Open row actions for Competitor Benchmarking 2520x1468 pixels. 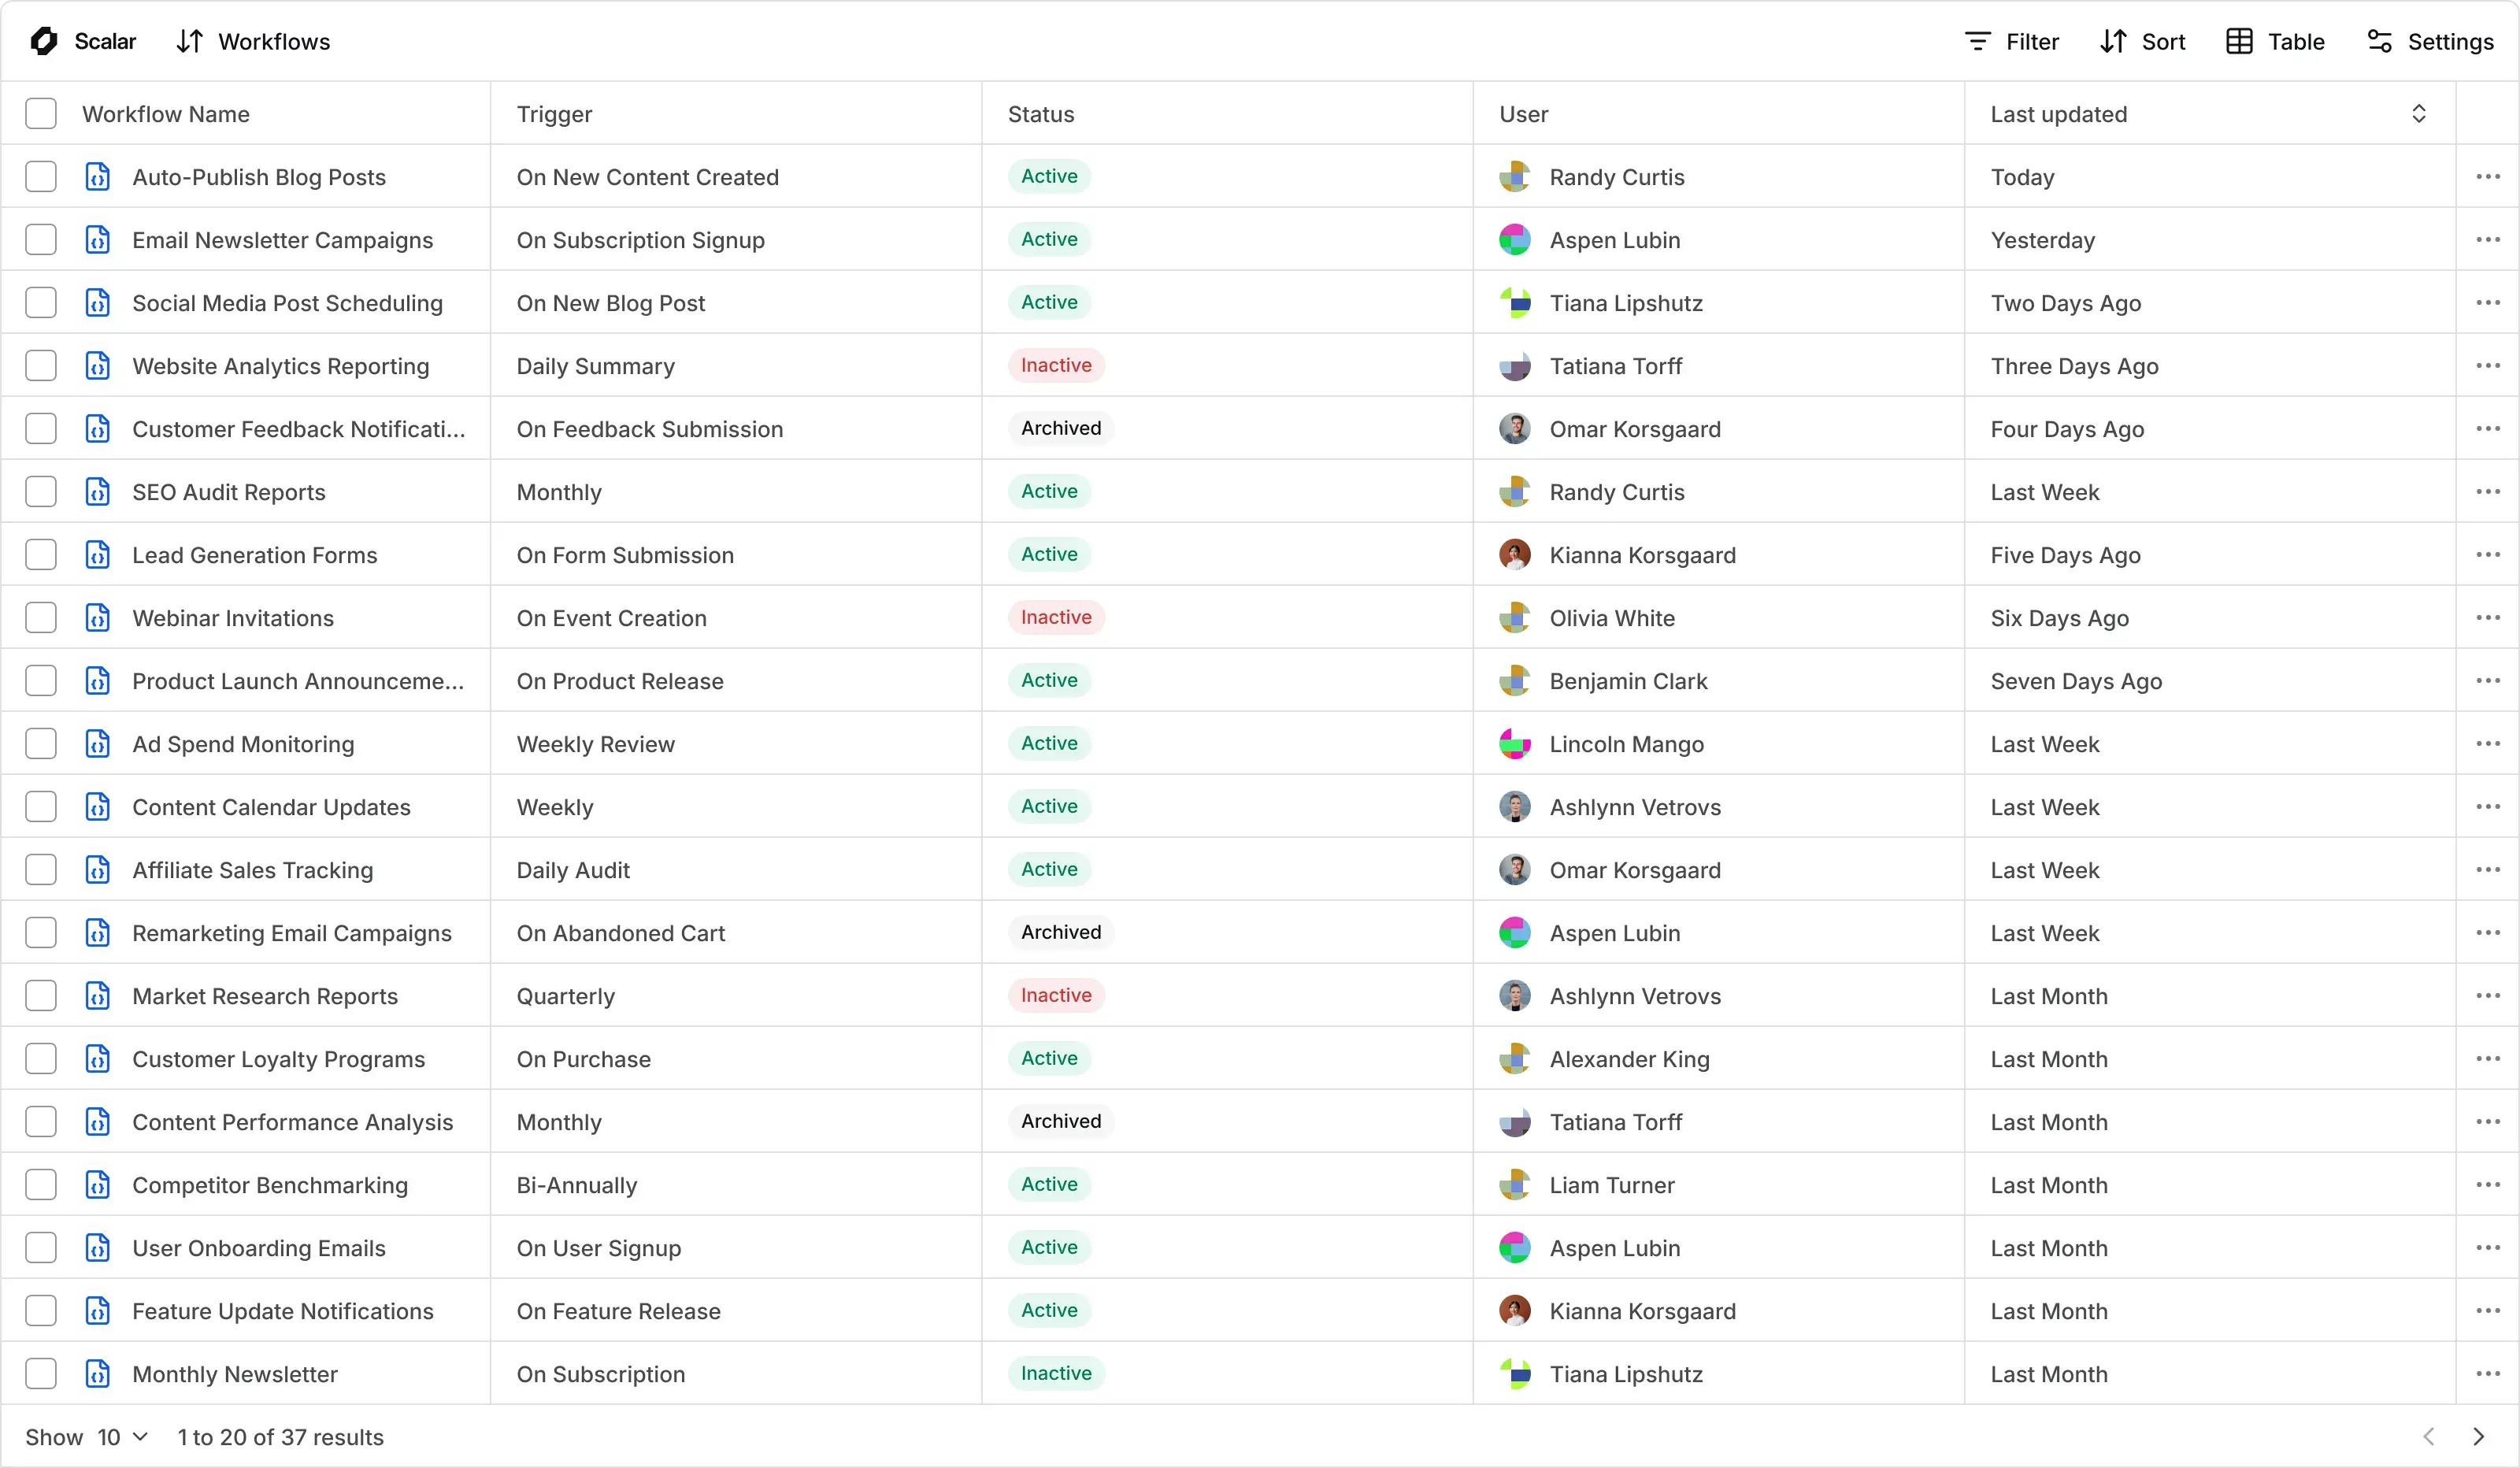(2488, 1185)
